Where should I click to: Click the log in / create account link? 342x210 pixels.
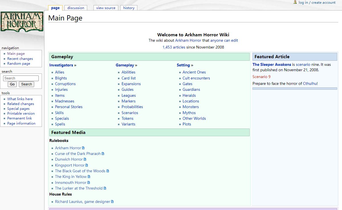[317, 3]
